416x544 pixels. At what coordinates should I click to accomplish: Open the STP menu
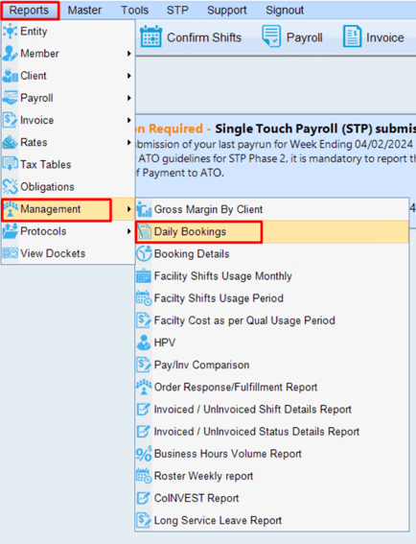[177, 10]
